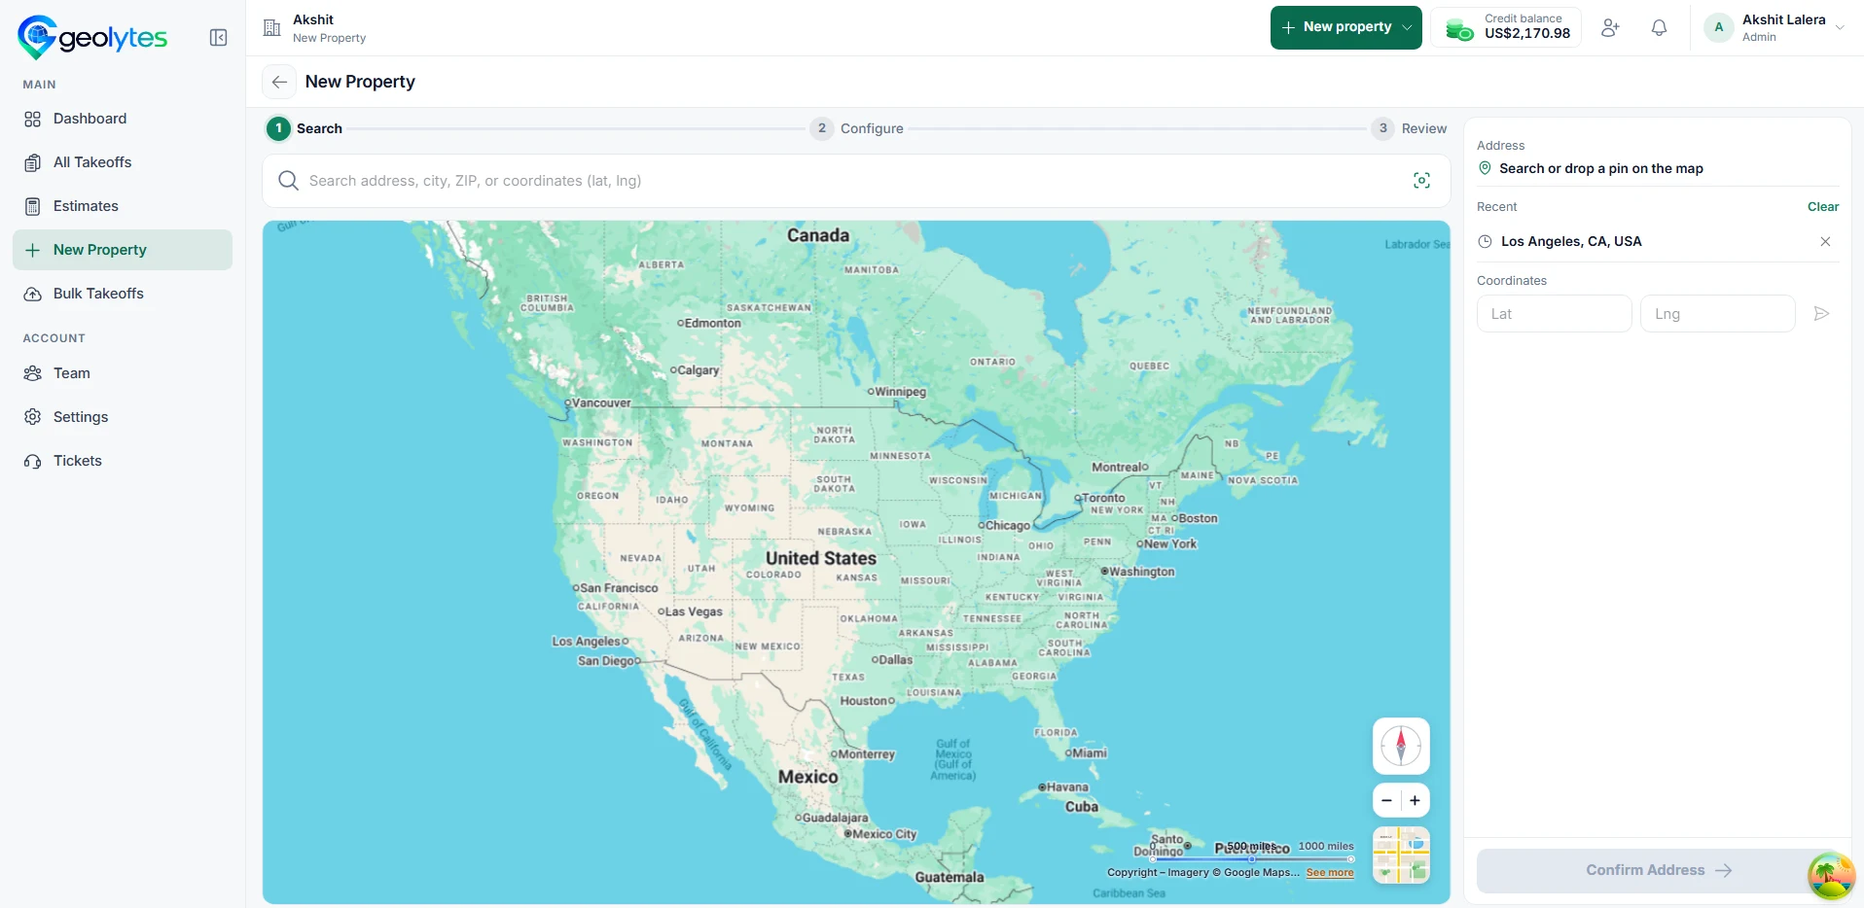This screenshot has width=1864, height=908.
Task: Open All Takeoffs in sidebar
Action: point(123,162)
